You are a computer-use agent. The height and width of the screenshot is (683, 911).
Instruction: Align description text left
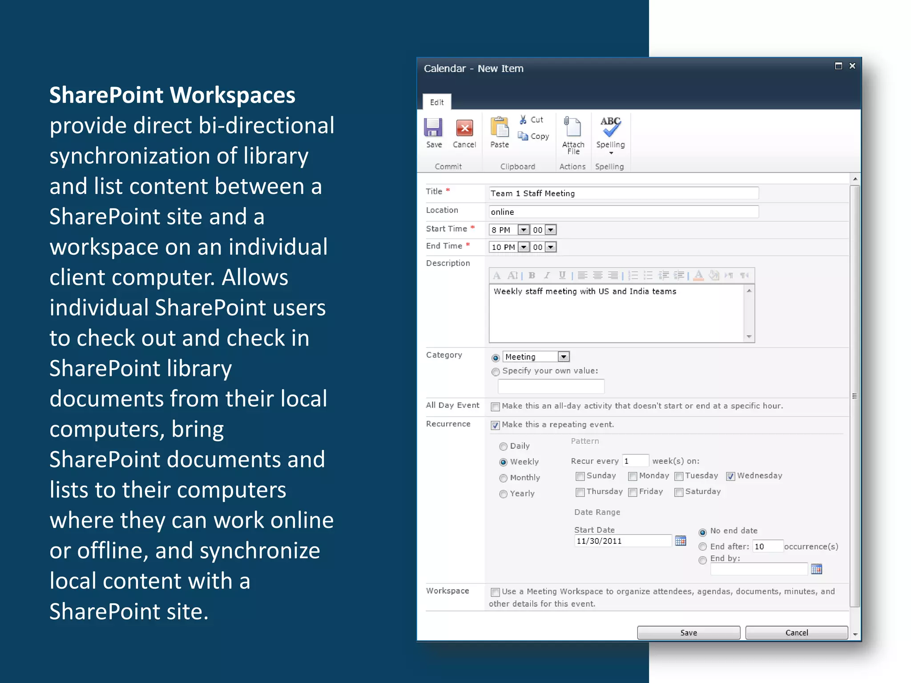pos(582,276)
